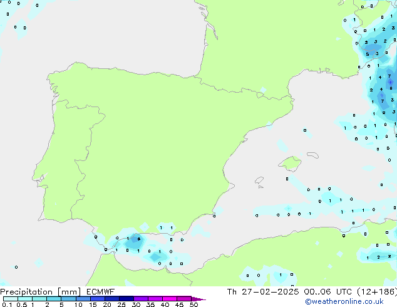
Task: Click the '0.1' legend scale label
Action: pos(7,304)
